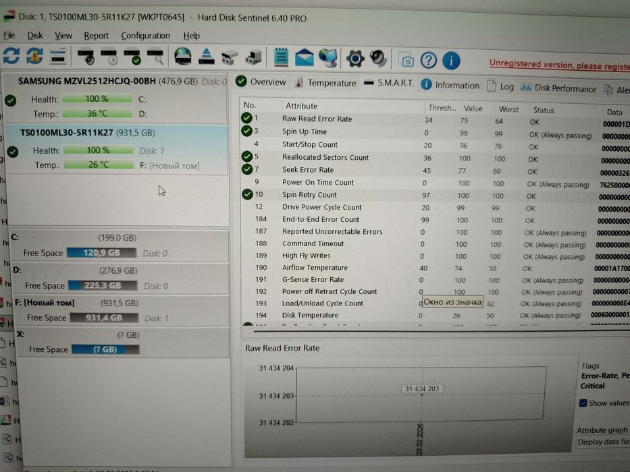Click the disk with green checkmark icon
This screenshot has width=630, height=472.
coord(132,57)
